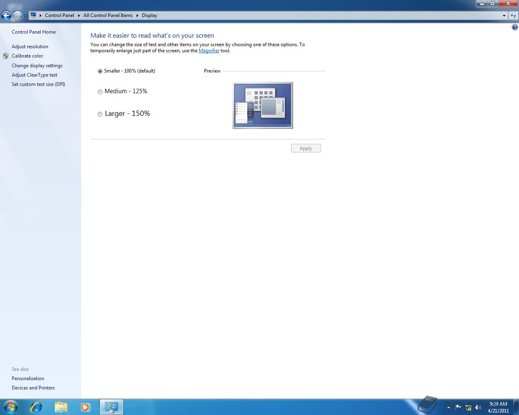Open address bar history dropdown

pos(504,15)
